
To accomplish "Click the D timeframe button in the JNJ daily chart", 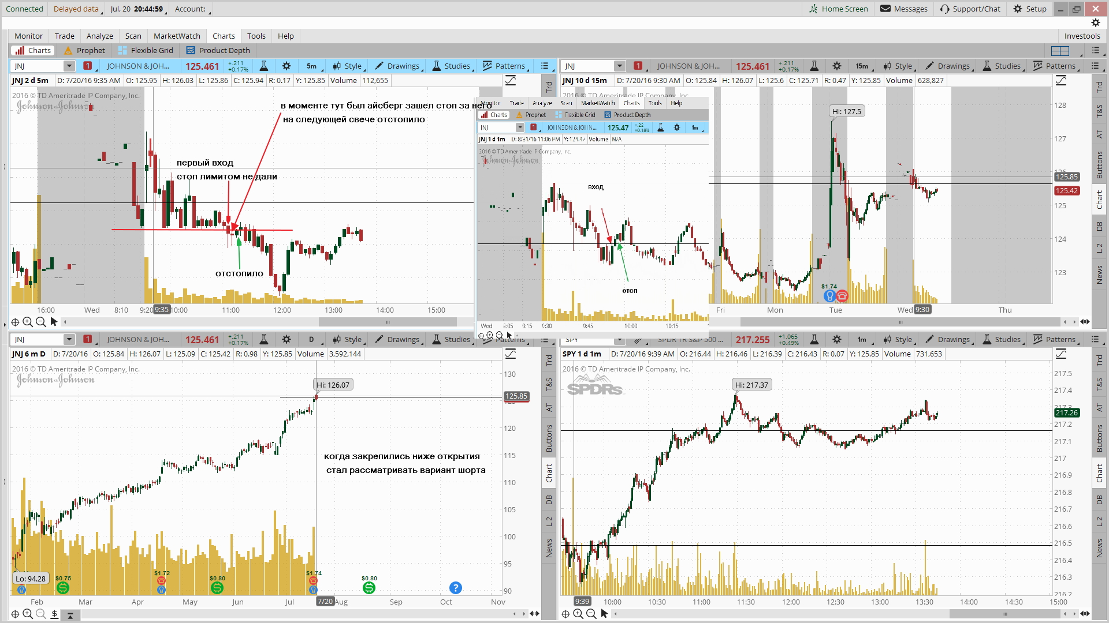I will pos(312,339).
